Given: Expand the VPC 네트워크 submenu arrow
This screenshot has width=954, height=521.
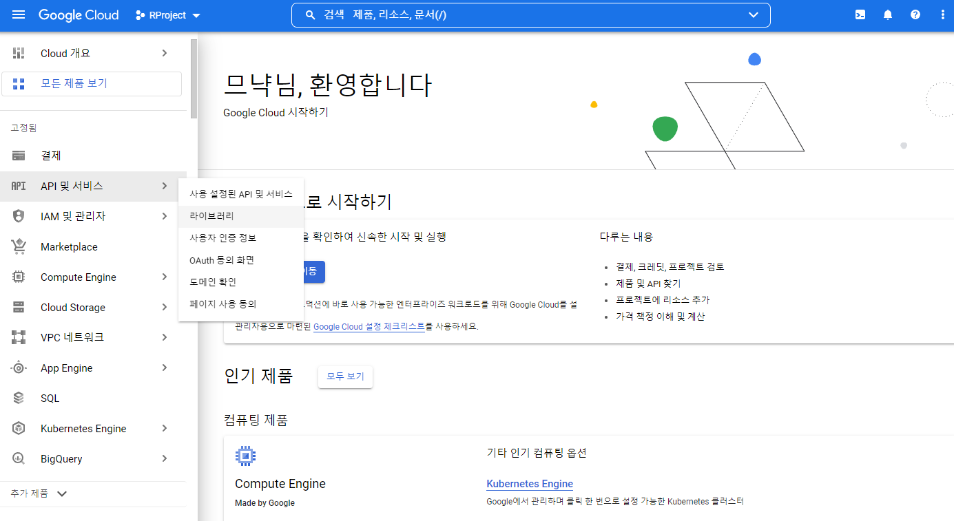Looking at the screenshot, I should pyautogui.click(x=164, y=337).
